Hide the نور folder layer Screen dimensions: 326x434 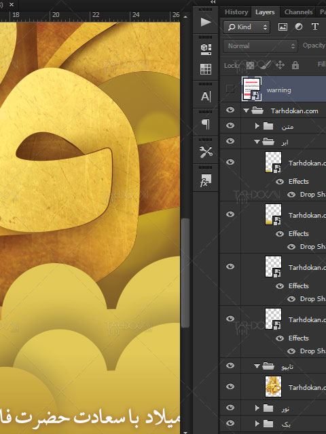tap(230, 408)
